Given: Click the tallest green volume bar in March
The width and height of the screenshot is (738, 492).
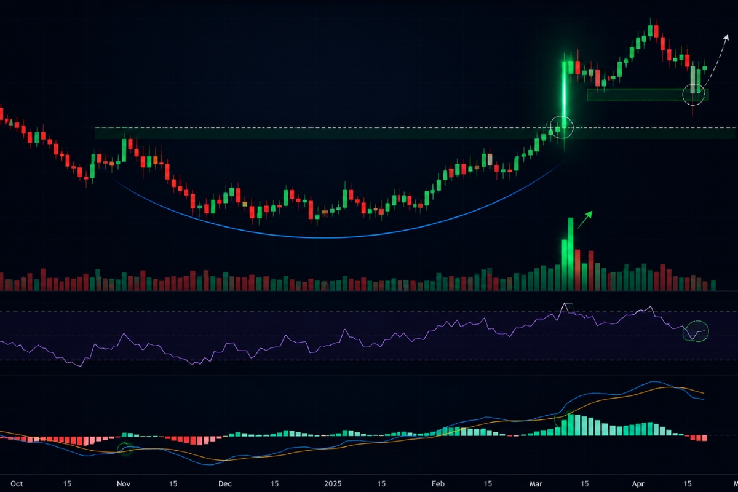Looking at the screenshot, I should [570, 253].
